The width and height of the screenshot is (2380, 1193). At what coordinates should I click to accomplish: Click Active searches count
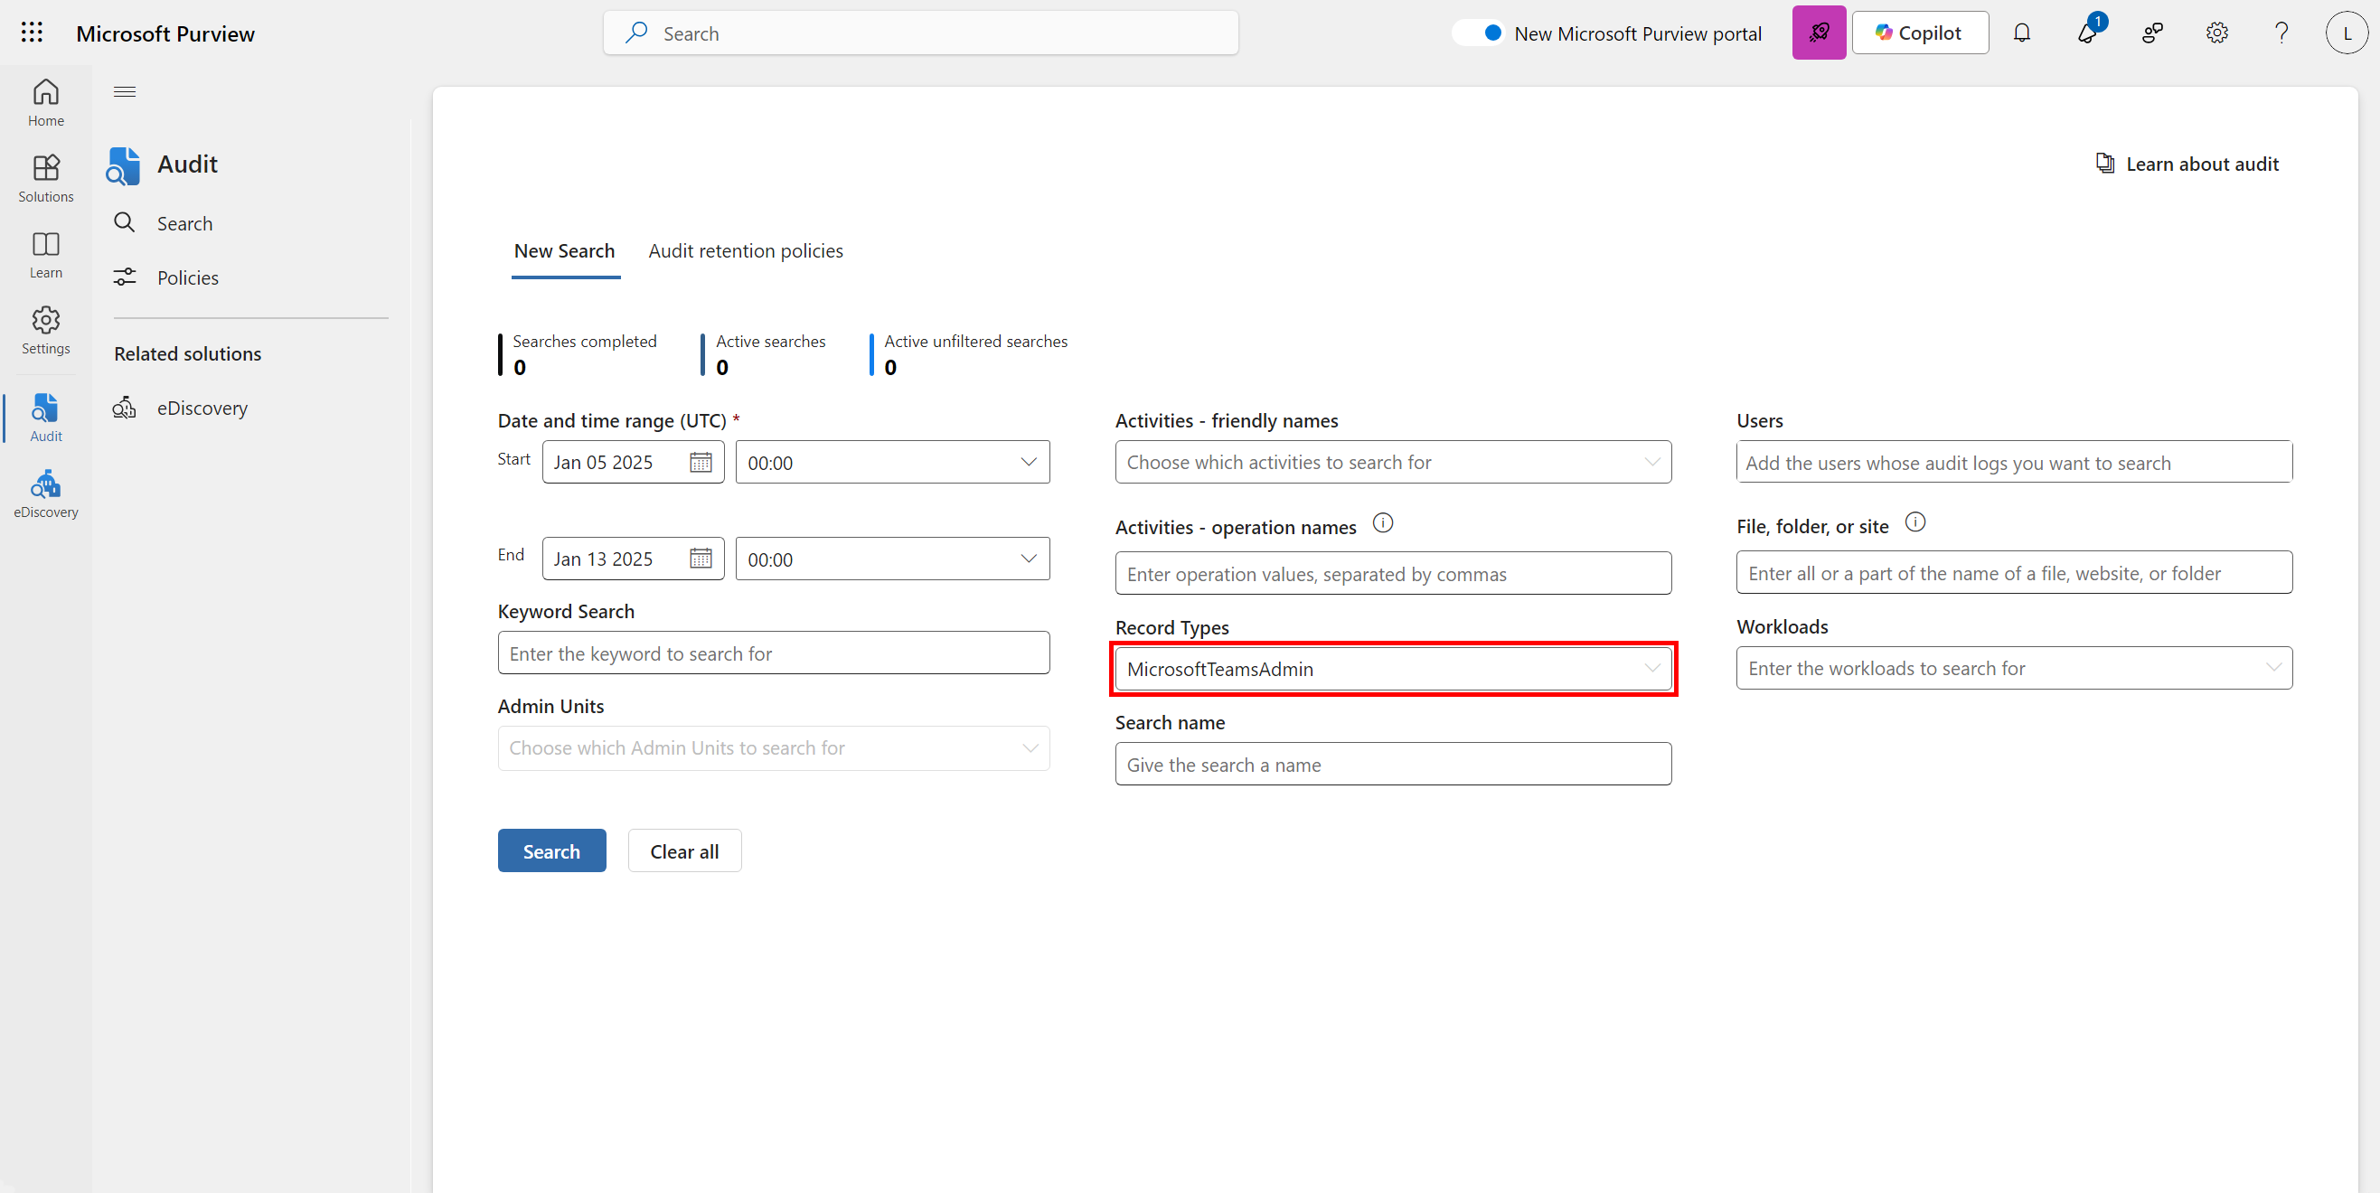click(x=722, y=368)
